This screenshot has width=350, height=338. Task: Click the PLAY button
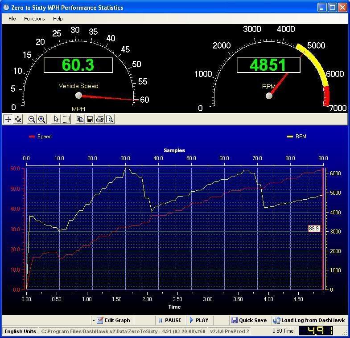coord(199,320)
